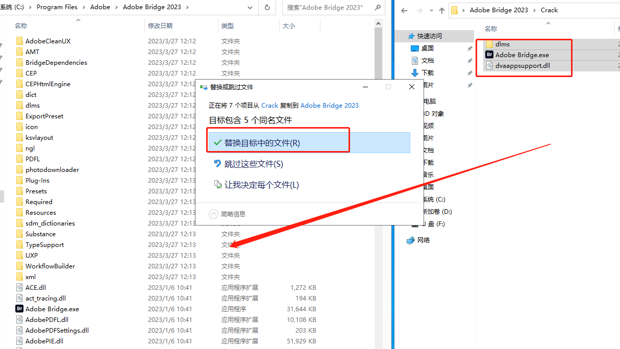Image resolution: width=620 pixels, height=349 pixels.
Task: Click the Br icon of Adobe Bridge.exe in left window
Action: (x=19, y=309)
